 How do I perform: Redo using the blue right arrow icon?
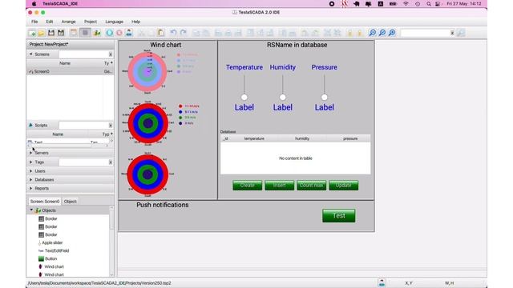click(184, 33)
